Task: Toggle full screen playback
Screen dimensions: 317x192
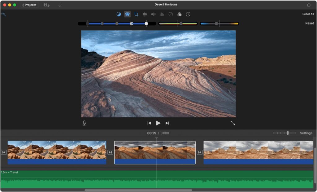Action: (x=233, y=123)
